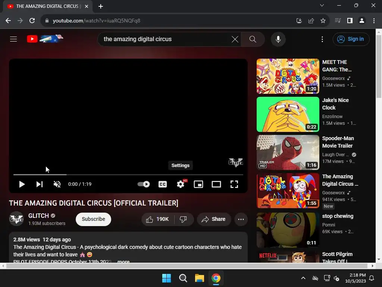Show hidden system tray icons
Viewport: 382px width, 287px height.
(303, 278)
